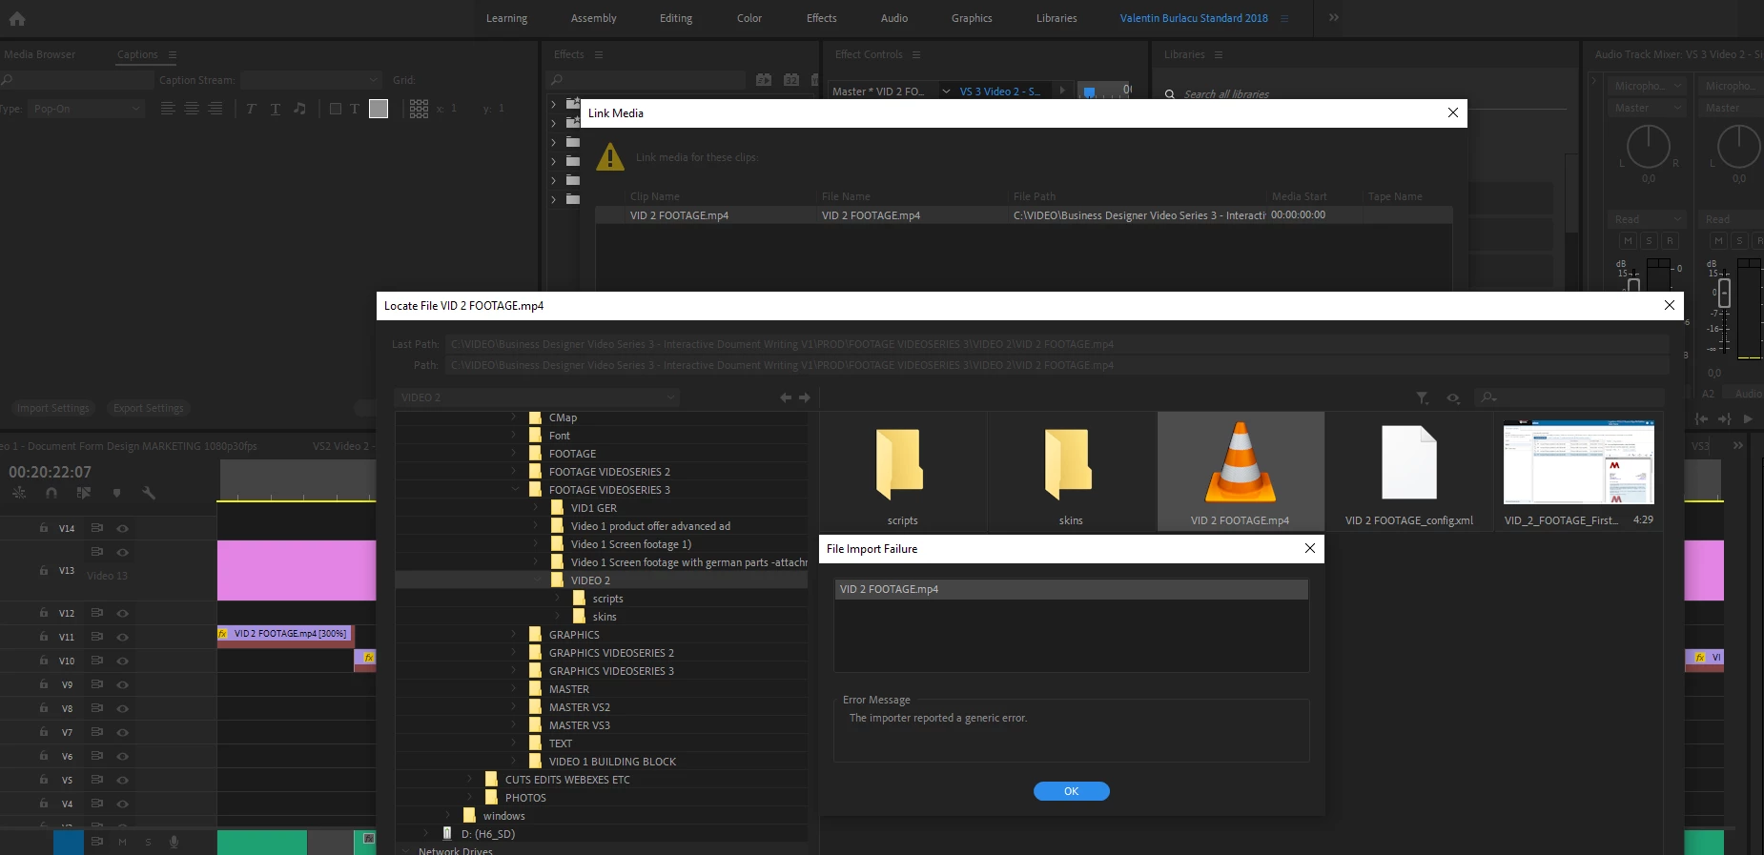Open the Read automation mode dropdown

(x=1649, y=219)
